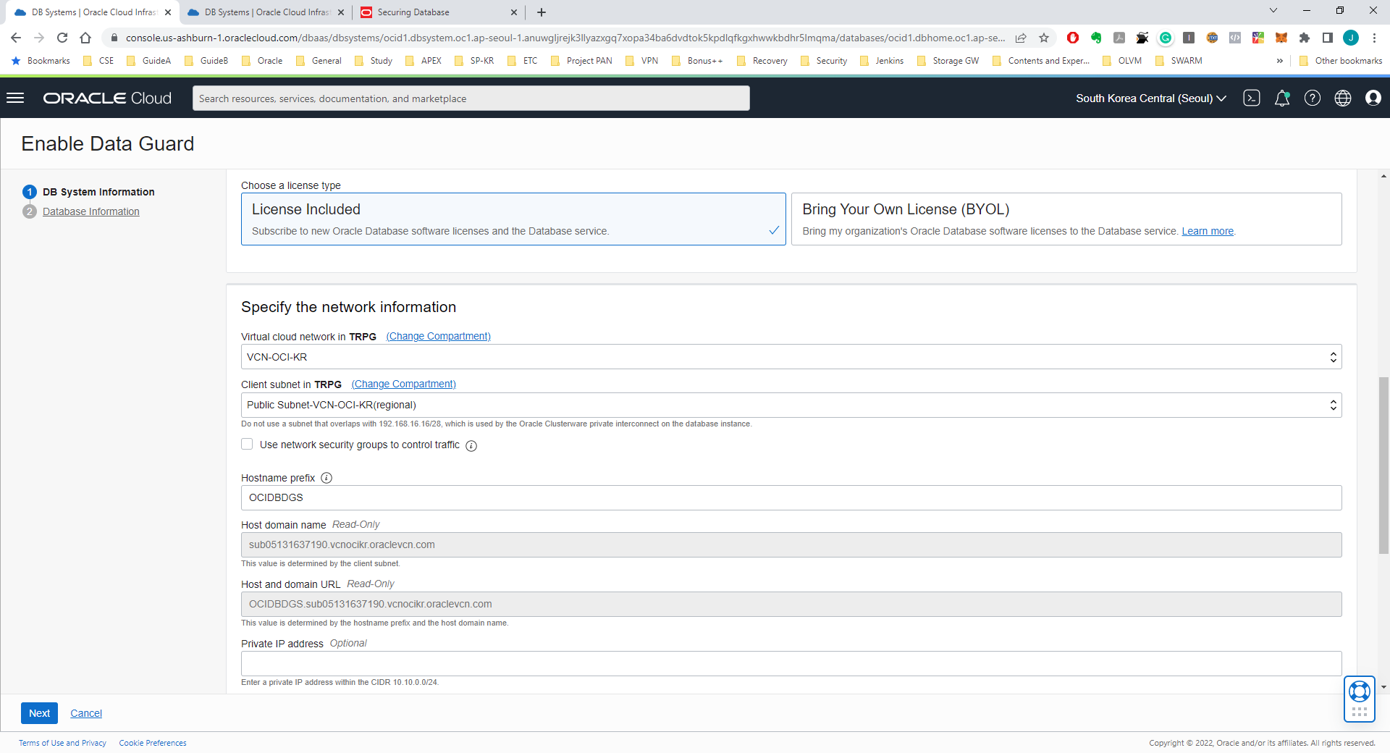The height and width of the screenshot is (753, 1390).
Task: Open the Evernote extension icon
Action: click(1096, 38)
